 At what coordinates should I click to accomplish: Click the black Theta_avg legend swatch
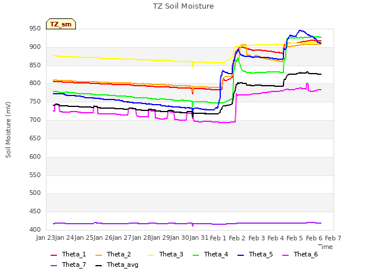click(x=98, y=266)
